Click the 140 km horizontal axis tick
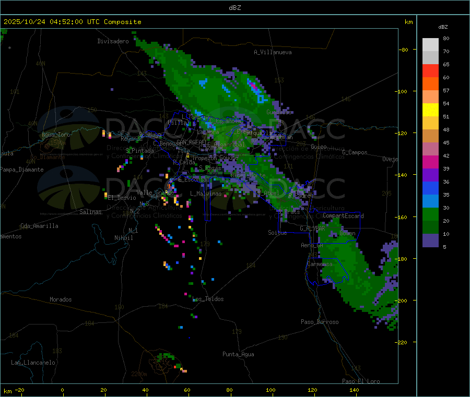Image resolution: width=470 pixels, height=397 pixels. pos(354,390)
